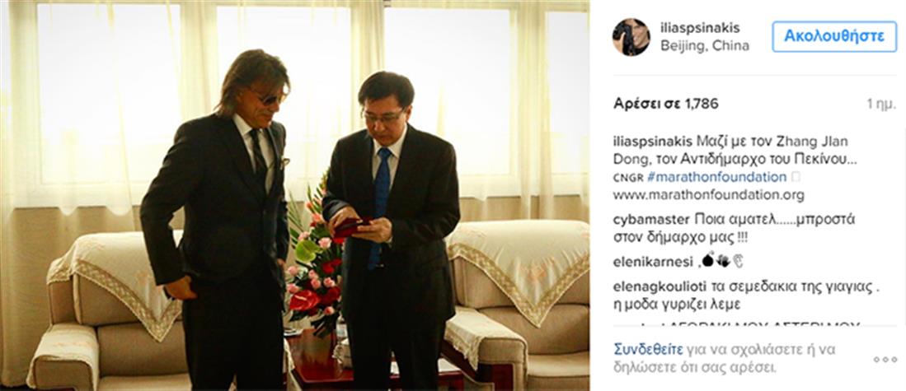Click the Συνδεθείτε login link
Viewport: 906px width, 391px height.
click(x=648, y=350)
